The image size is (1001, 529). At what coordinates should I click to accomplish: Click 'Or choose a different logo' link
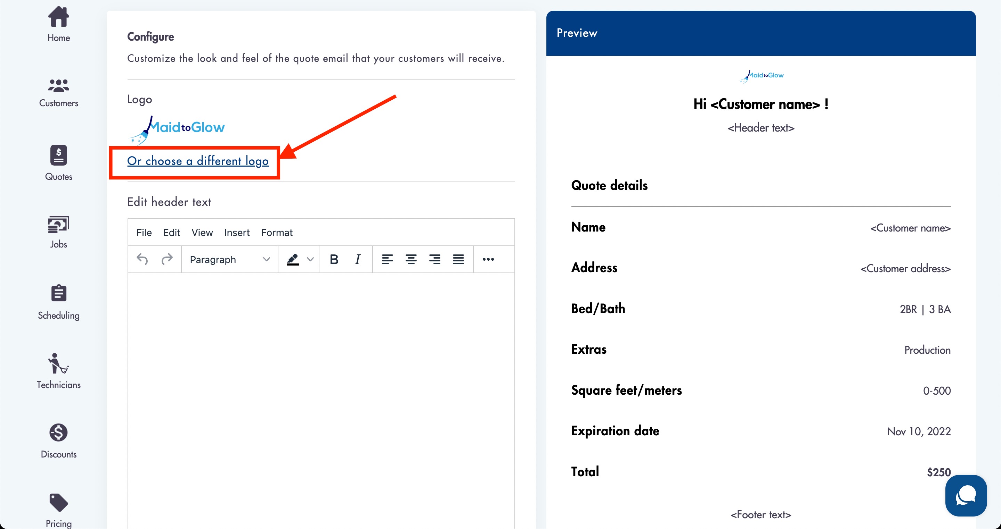click(198, 161)
